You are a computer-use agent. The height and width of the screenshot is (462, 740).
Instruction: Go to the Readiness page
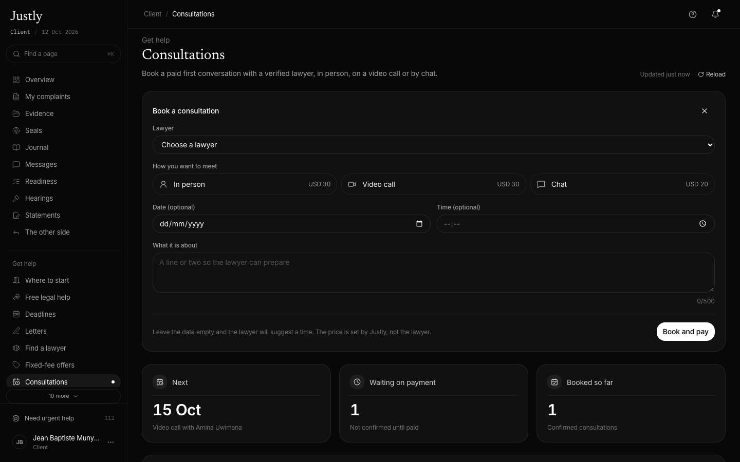point(63,181)
